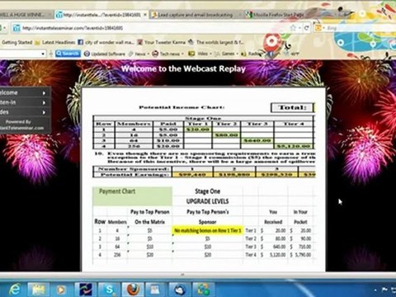Viewport: 396px width, 297px height.
Task: Reload the page with the refresh icon
Action: click(307, 28)
